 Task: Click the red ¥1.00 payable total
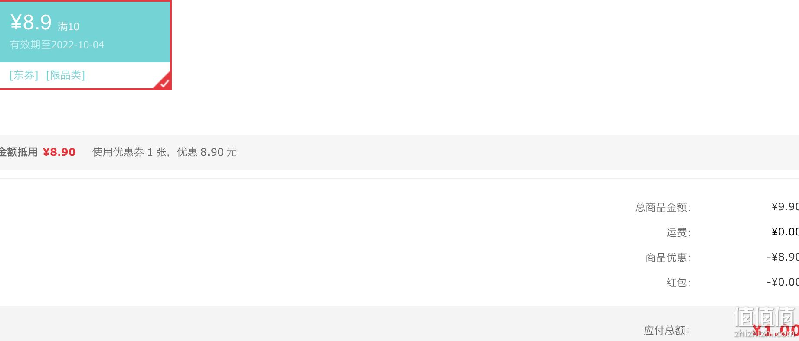point(776,331)
